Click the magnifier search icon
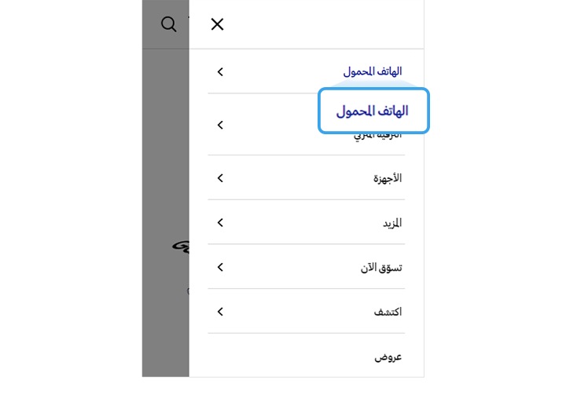566x416 pixels. pos(168,24)
